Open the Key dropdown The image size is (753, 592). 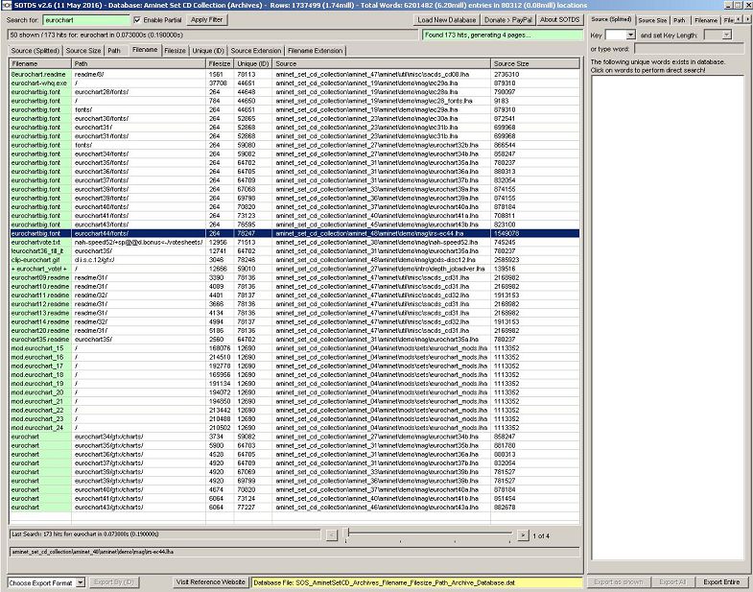coord(620,35)
